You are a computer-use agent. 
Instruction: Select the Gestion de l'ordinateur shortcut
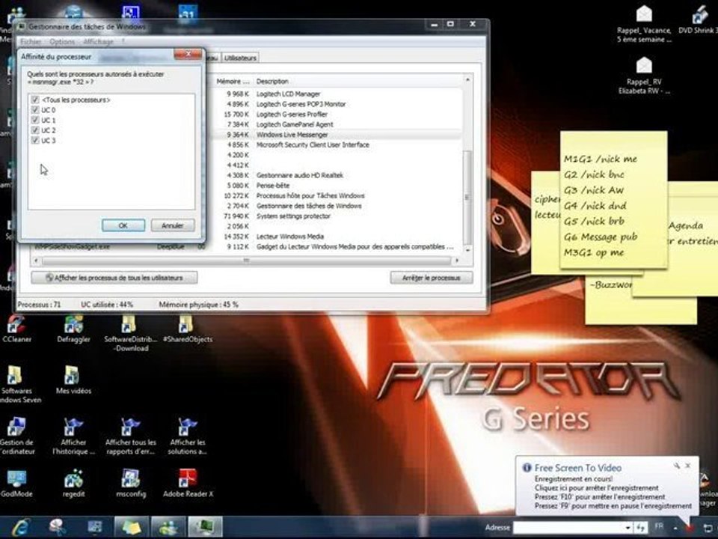click(16, 436)
